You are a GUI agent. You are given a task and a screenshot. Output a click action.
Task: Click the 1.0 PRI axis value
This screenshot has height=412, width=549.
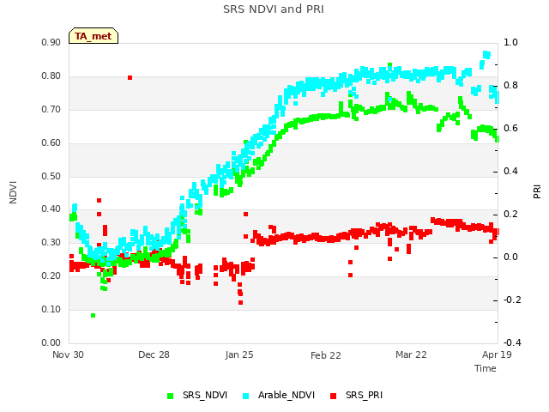[510, 42]
